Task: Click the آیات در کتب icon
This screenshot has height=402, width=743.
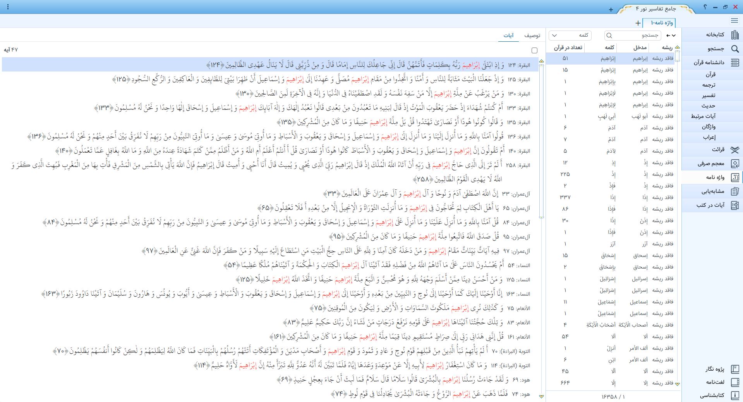Action: 734,205
